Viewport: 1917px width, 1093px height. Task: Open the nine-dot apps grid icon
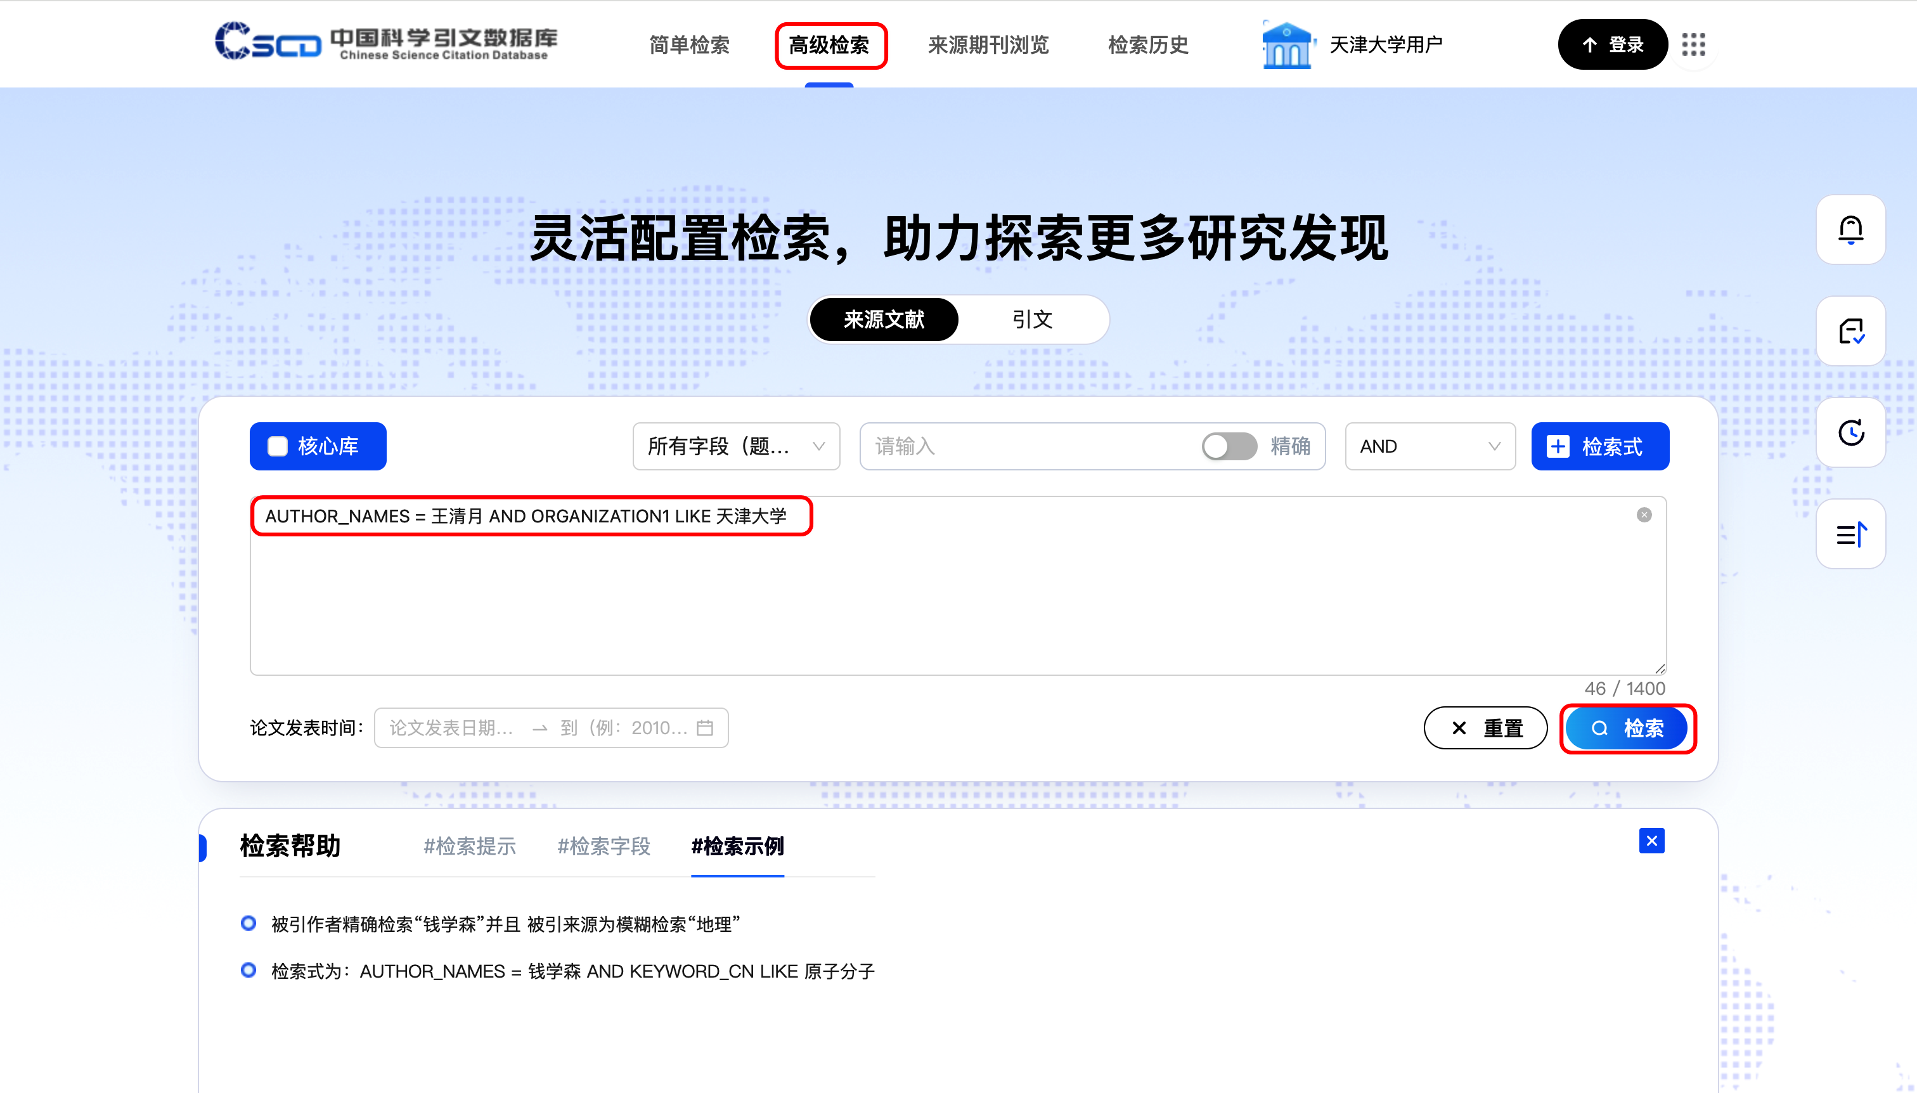1693,45
